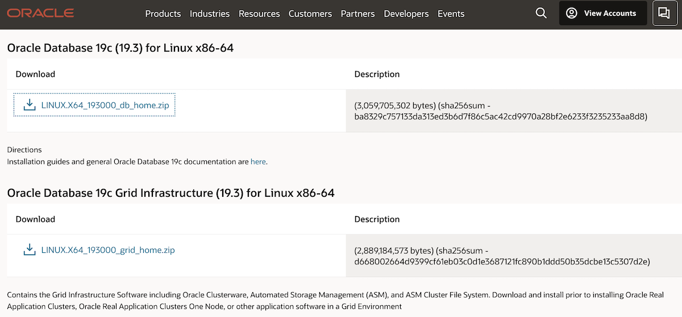Click the 'Description' column header in first table
Image resolution: width=682 pixels, height=317 pixels.
[x=377, y=74]
